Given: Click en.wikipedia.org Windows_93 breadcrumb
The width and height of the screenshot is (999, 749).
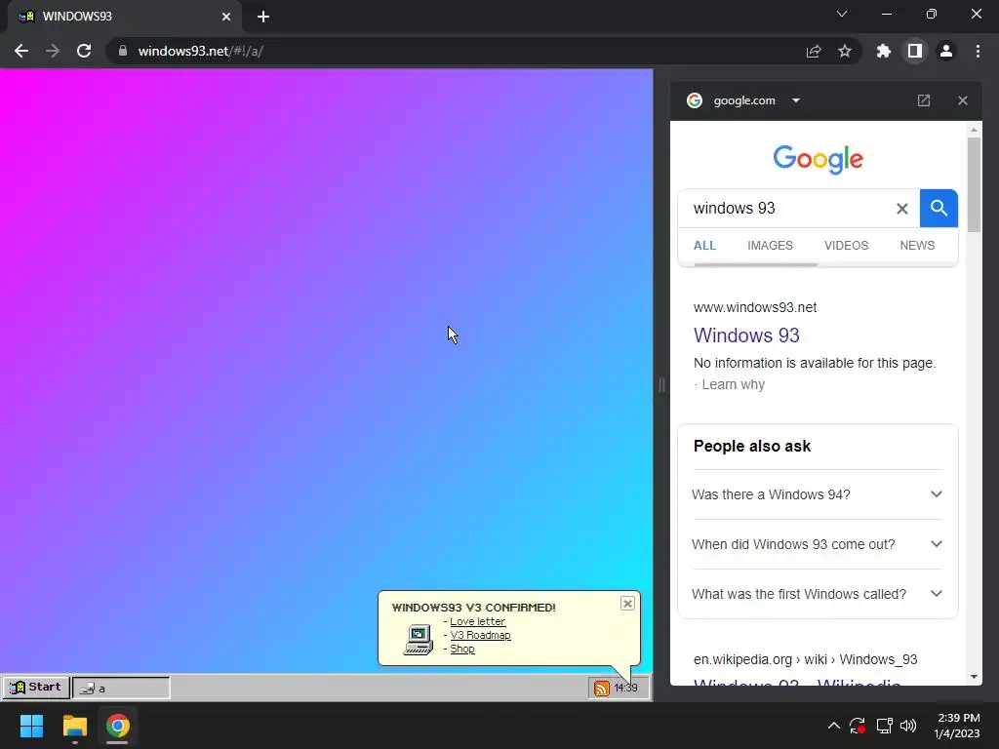Looking at the screenshot, I should [x=805, y=660].
